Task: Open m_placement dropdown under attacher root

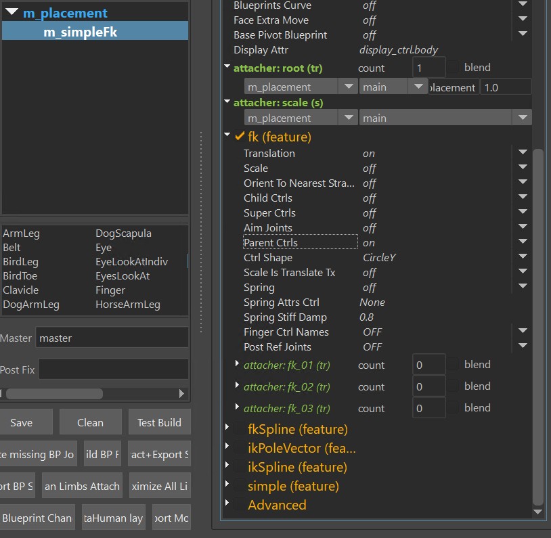Action: click(301, 87)
